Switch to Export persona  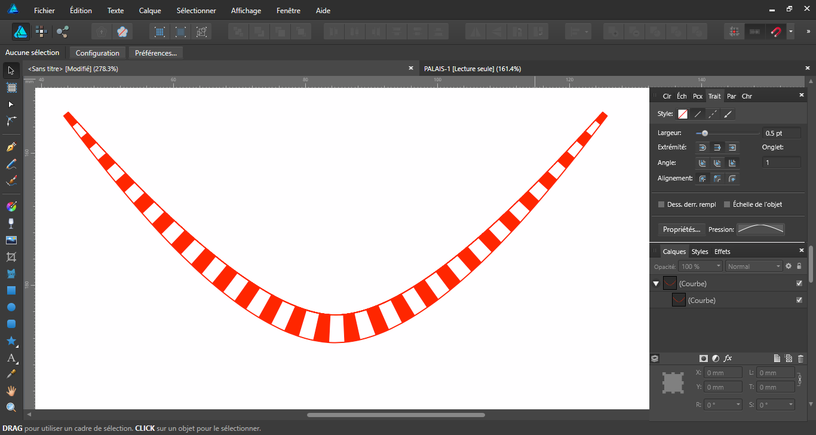coord(62,31)
